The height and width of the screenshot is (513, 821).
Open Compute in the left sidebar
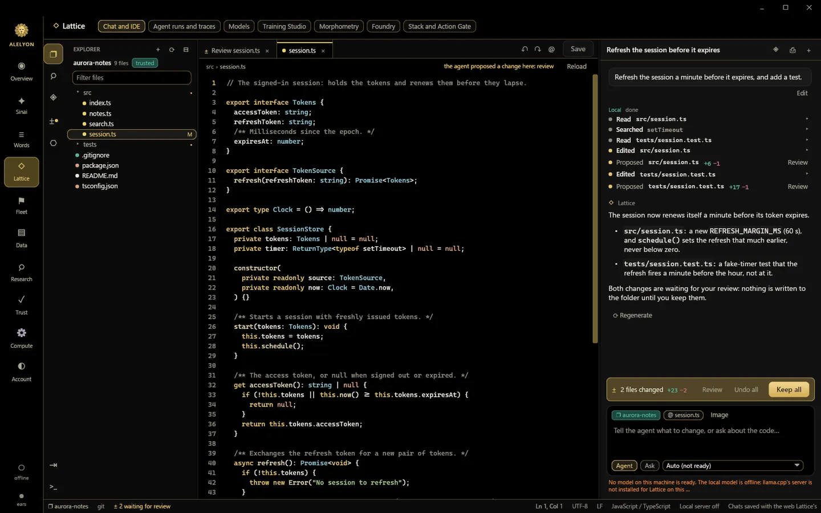pyautogui.click(x=22, y=339)
